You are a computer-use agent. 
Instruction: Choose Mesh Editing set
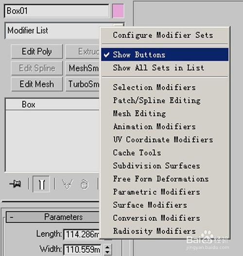(x=165, y=113)
